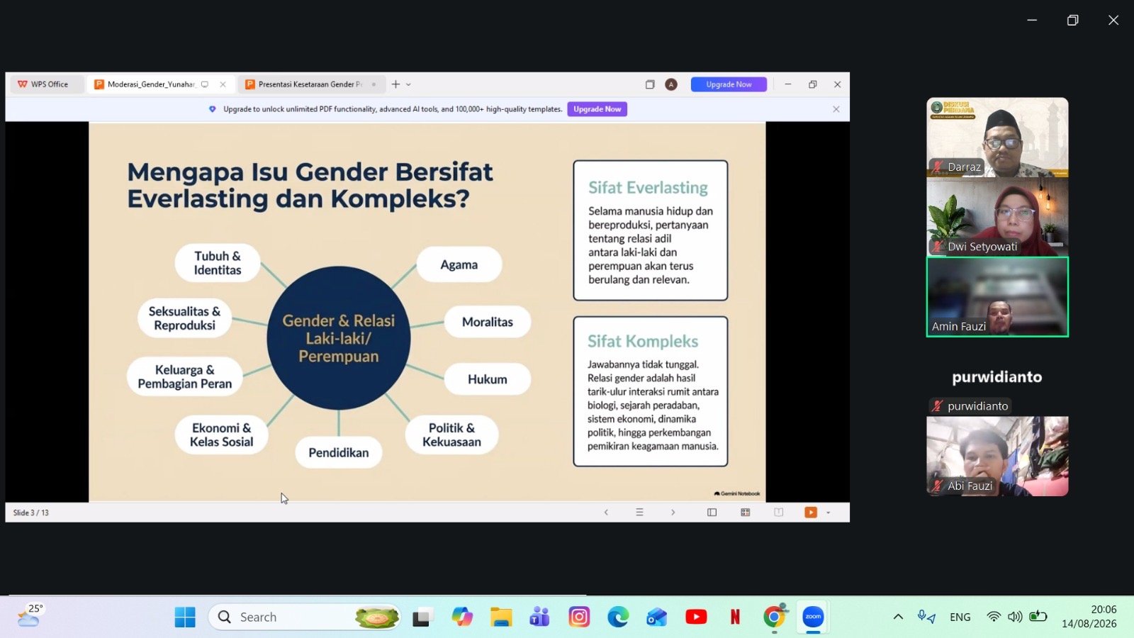Click the Keluarga & Pembagian Peran bubble
This screenshot has height=638, width=1134.
[x=184, y=376]
